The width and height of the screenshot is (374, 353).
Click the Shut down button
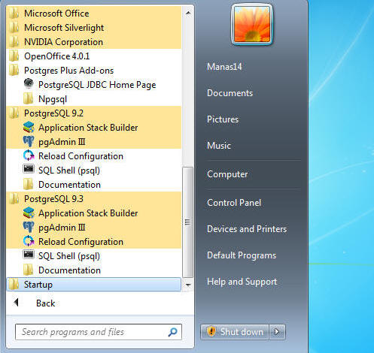235,332
